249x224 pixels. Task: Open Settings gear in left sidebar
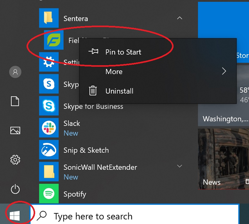15,160
